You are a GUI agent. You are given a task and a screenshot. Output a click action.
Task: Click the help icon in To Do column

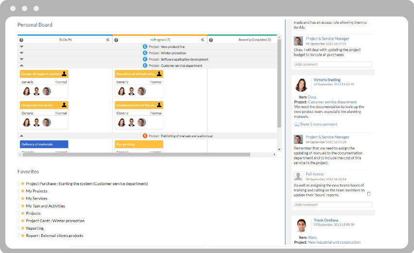pyautogui.click(x=21, y=40)
